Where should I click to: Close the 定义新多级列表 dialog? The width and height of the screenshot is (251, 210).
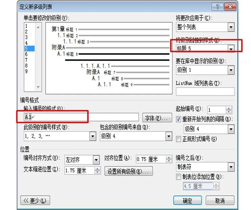pyautogui.click(x=230, y=7)
